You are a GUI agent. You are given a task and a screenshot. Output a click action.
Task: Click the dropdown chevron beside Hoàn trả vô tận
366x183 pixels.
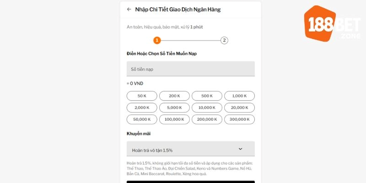(241, 149)
